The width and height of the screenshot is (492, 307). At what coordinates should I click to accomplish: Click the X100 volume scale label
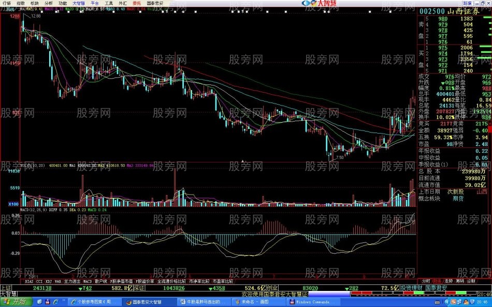13,204
